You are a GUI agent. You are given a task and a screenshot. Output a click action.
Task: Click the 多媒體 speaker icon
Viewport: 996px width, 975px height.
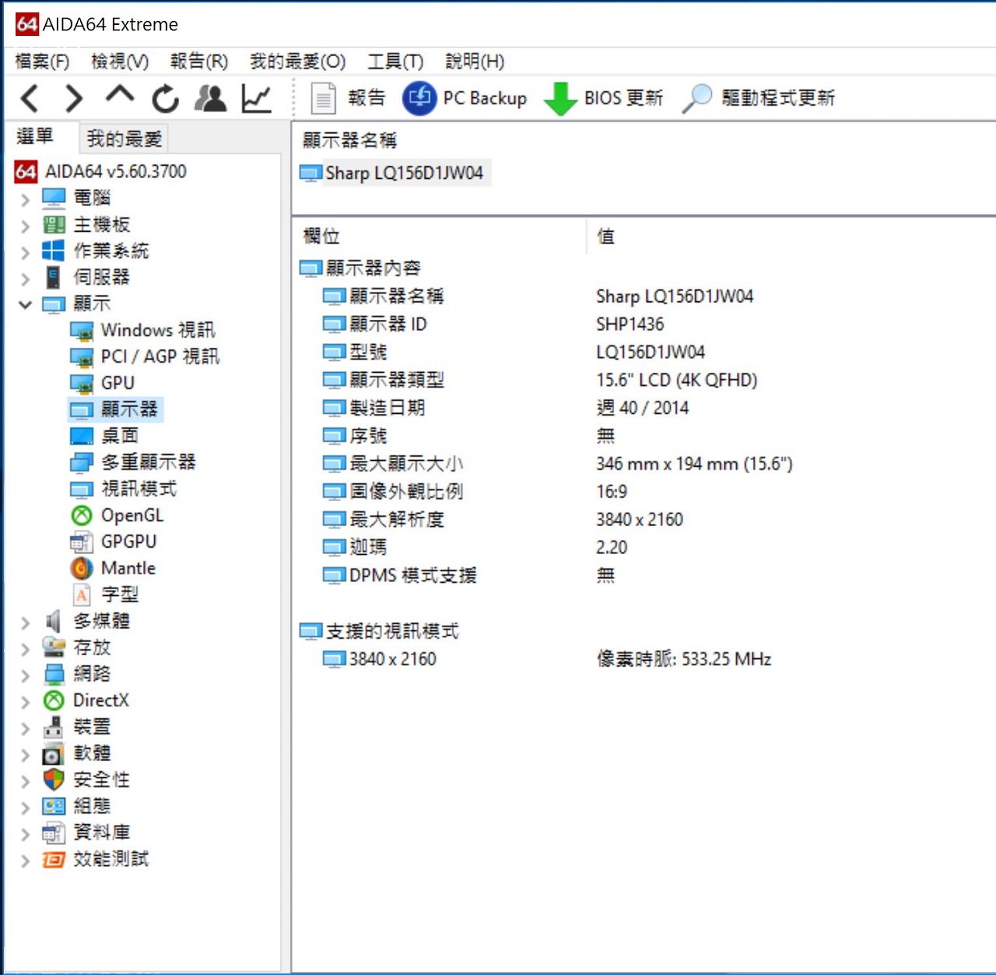(54, 621)
